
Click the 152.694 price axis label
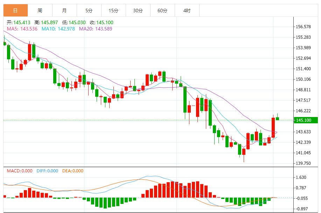click(x=303, y=59)
